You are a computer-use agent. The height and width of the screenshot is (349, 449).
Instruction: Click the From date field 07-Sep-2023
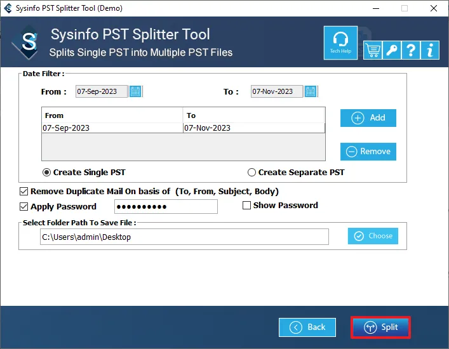point(102,91)
